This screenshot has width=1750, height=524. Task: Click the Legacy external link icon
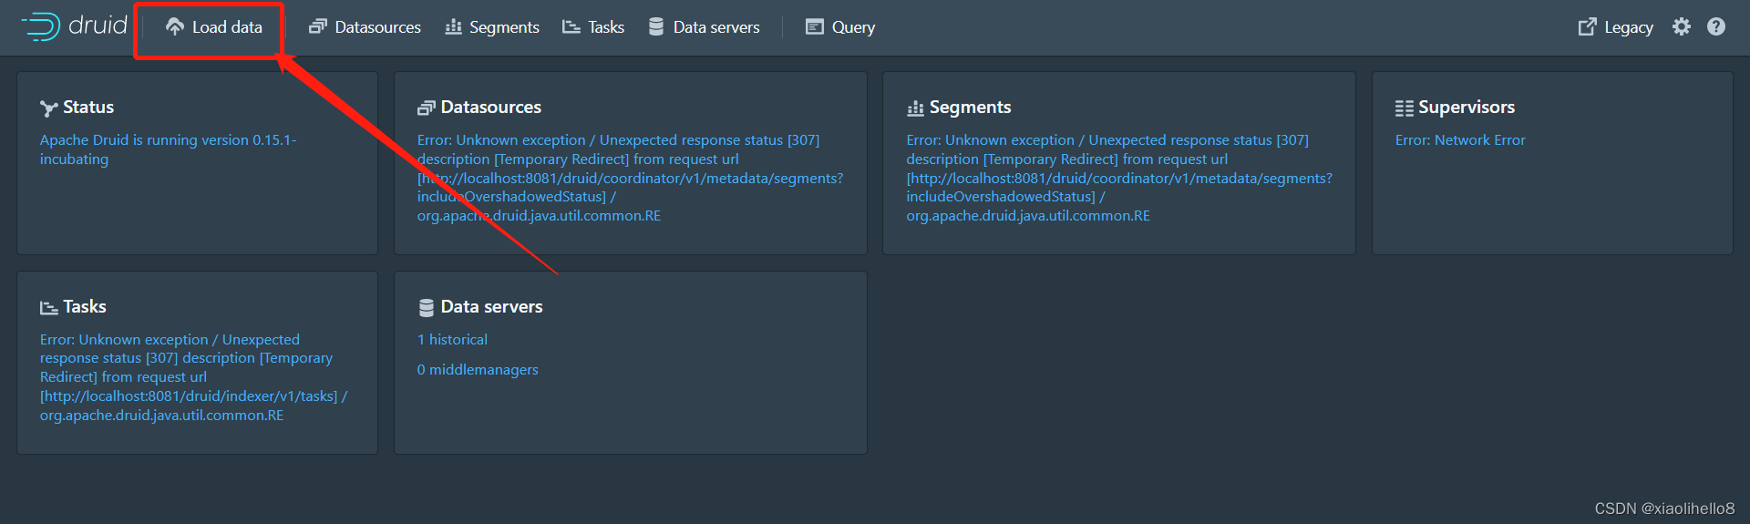click(1587, 27)
